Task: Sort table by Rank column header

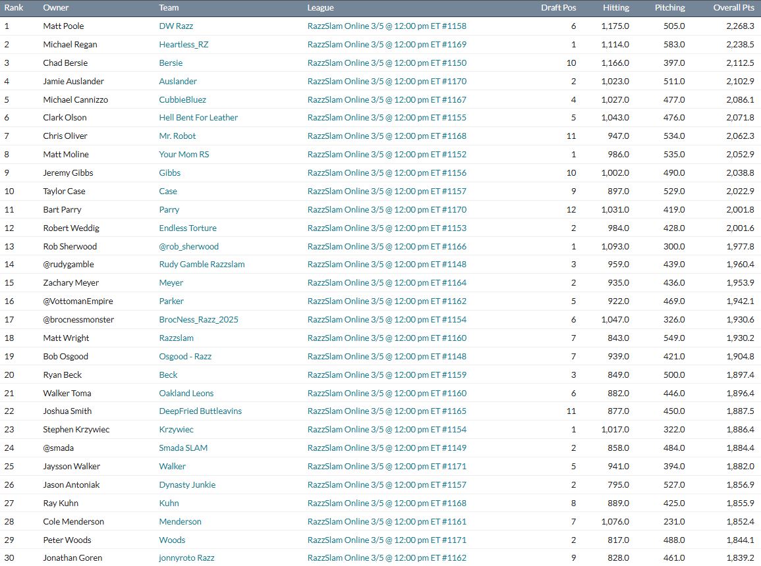Action: [x=14, y=8]
